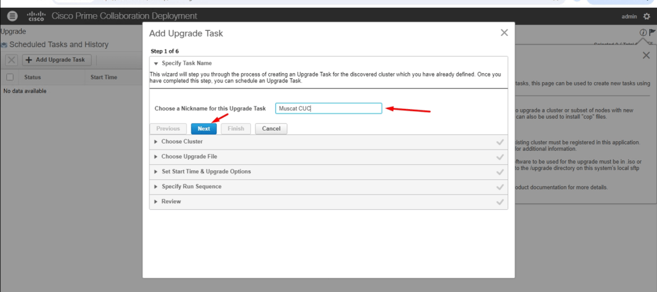The height and width of the screenshot is (292, 657).
Task: Open the hamburger navigation menu
Action: [12, 16]
